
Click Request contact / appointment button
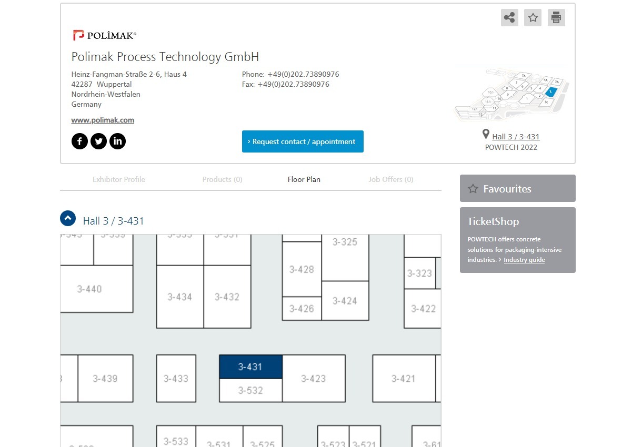[303, 141]
